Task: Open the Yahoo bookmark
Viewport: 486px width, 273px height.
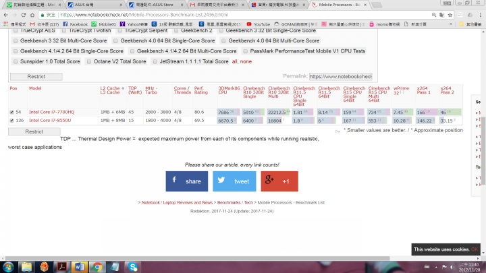Action: (134, 24)
